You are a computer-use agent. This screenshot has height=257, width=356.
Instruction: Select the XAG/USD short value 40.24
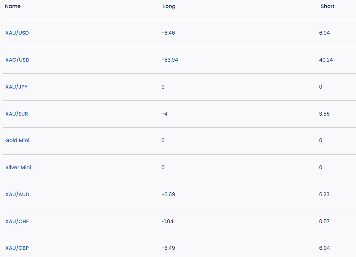pos(326,60)
